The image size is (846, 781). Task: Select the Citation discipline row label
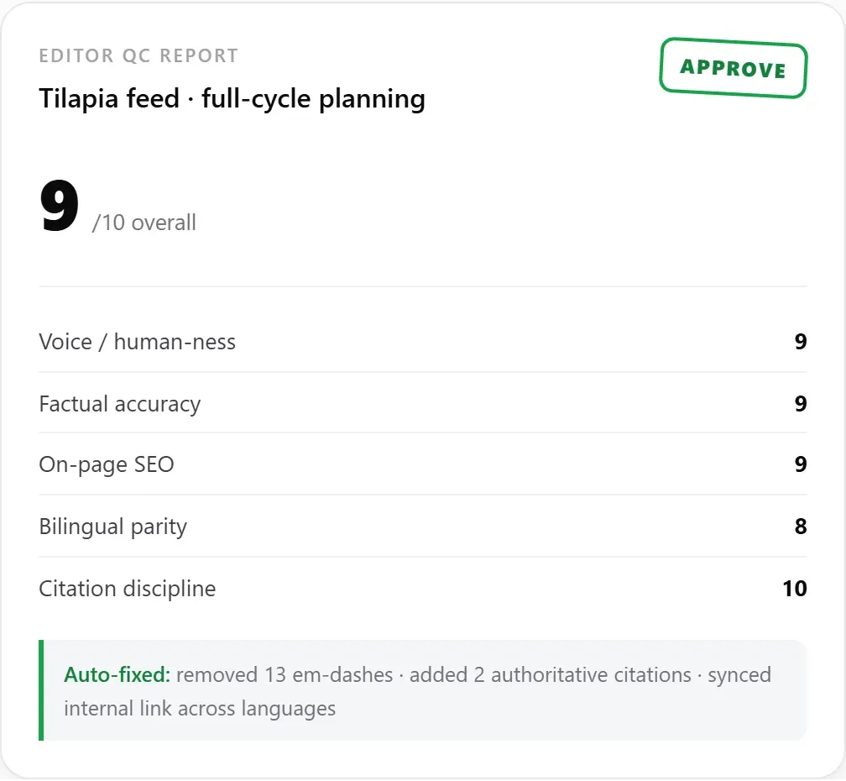128,589
